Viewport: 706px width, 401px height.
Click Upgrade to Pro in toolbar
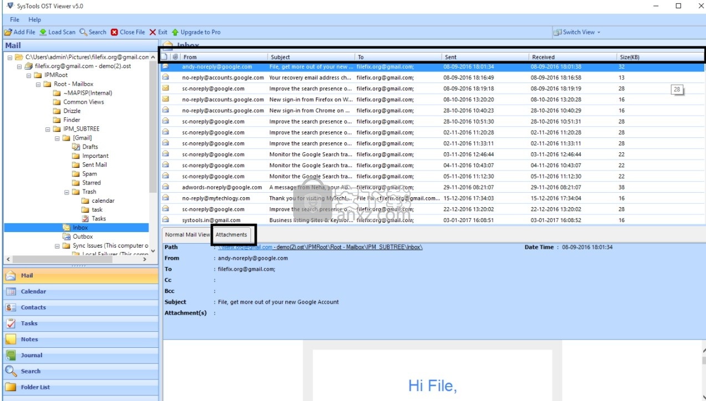click(196, 32)
